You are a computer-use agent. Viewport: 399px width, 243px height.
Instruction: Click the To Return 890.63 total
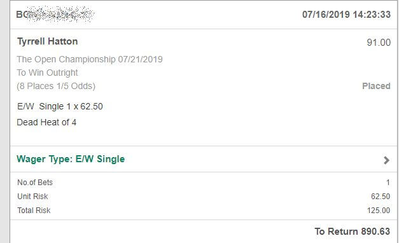[x=352, y=232]
